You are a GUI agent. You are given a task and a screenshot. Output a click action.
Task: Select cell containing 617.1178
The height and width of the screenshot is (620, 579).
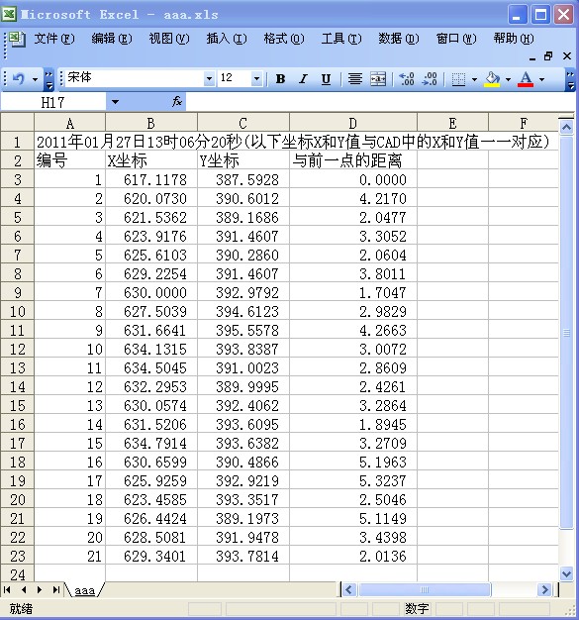click(151, 180)
